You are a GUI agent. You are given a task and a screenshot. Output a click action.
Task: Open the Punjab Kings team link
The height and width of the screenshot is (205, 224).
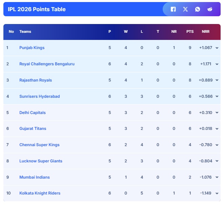tap(32, 48)
